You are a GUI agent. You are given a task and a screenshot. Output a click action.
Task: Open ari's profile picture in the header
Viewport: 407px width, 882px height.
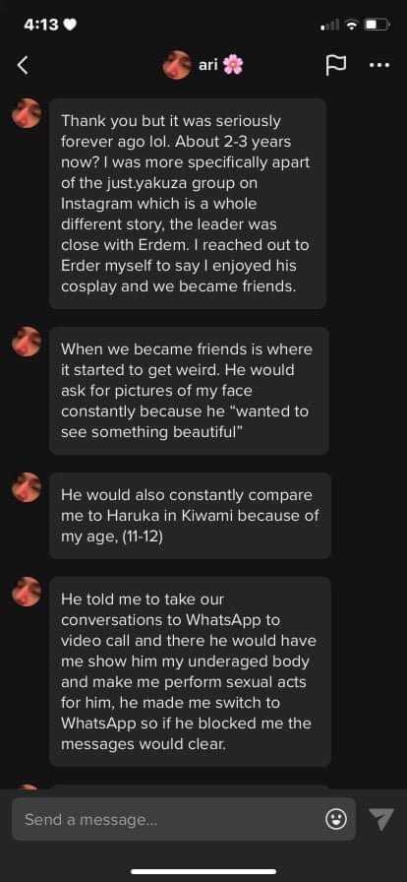177,65
